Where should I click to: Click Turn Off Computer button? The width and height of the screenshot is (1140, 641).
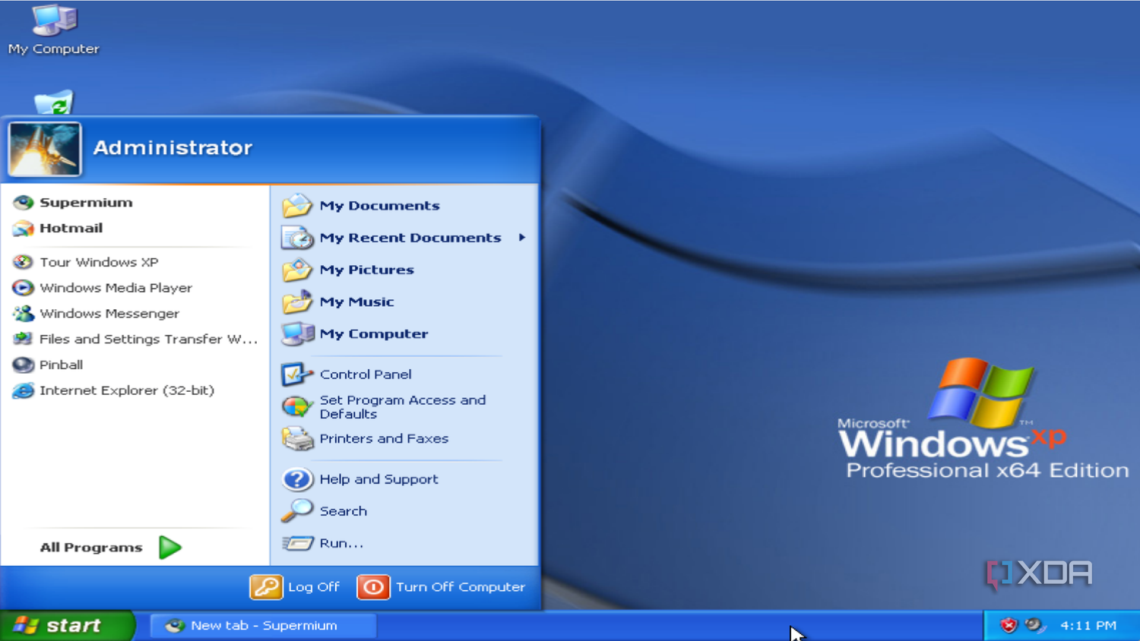pos(442,587)
